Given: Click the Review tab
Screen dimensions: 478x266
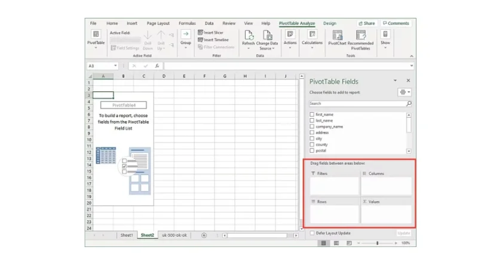Looking at the screenshot, I should 229,23.
